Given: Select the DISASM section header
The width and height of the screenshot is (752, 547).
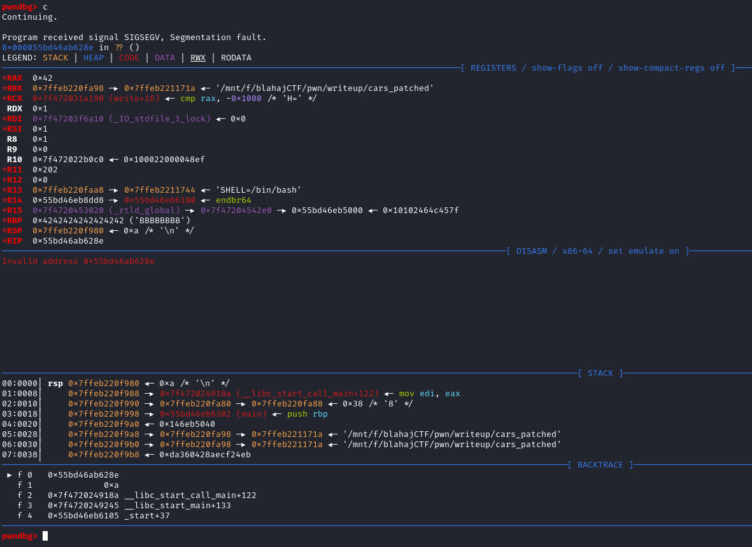Looking at the screenshot, I should [597, 251].
